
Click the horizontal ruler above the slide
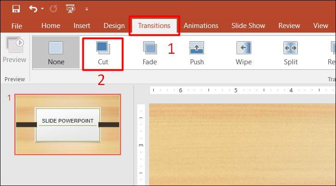pos(243,90)
